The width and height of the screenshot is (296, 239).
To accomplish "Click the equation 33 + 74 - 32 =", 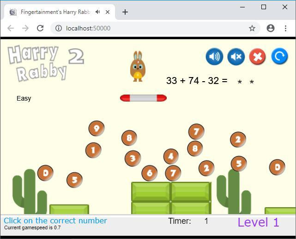I will pyautogui.click(x=197, y=81).
